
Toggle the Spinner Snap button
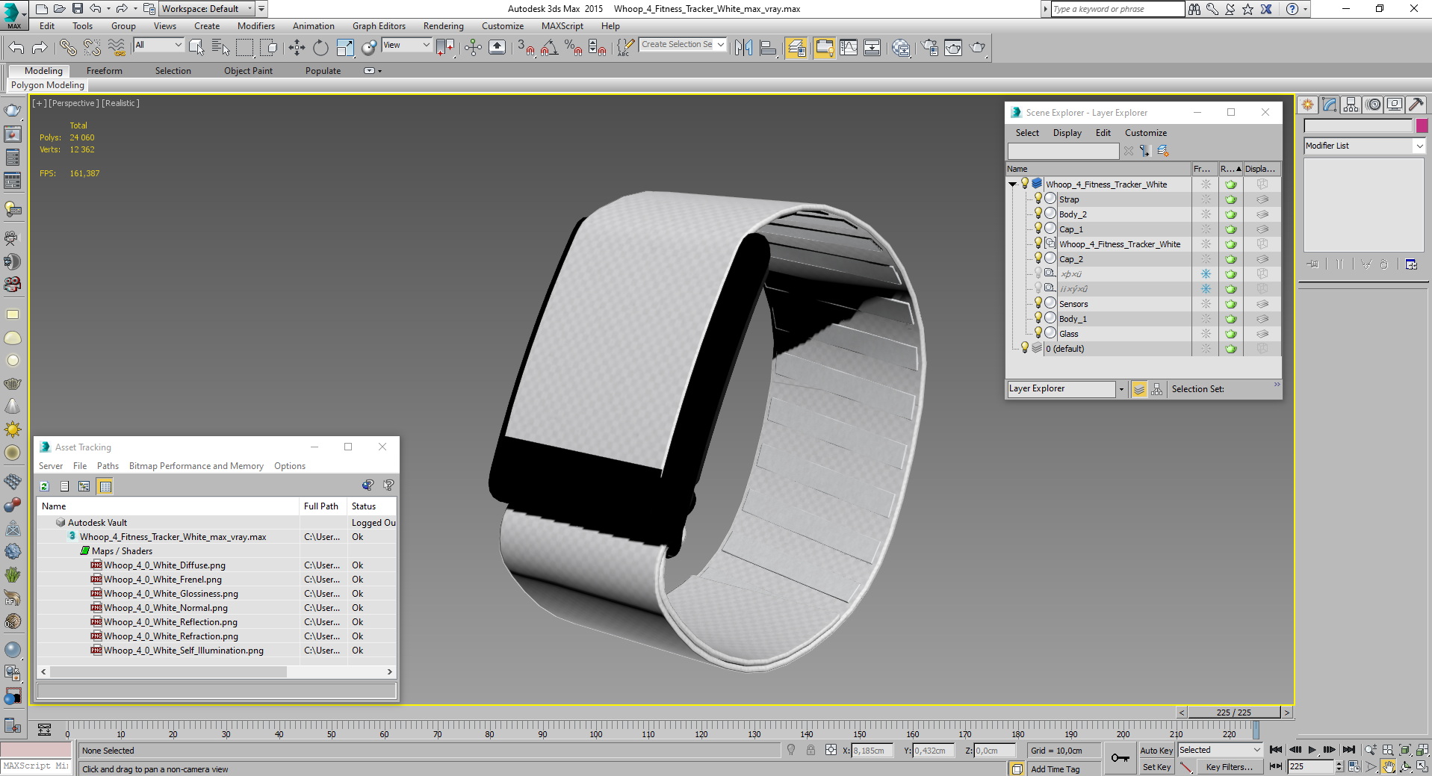pyautogui.click(x=598, y=48)
